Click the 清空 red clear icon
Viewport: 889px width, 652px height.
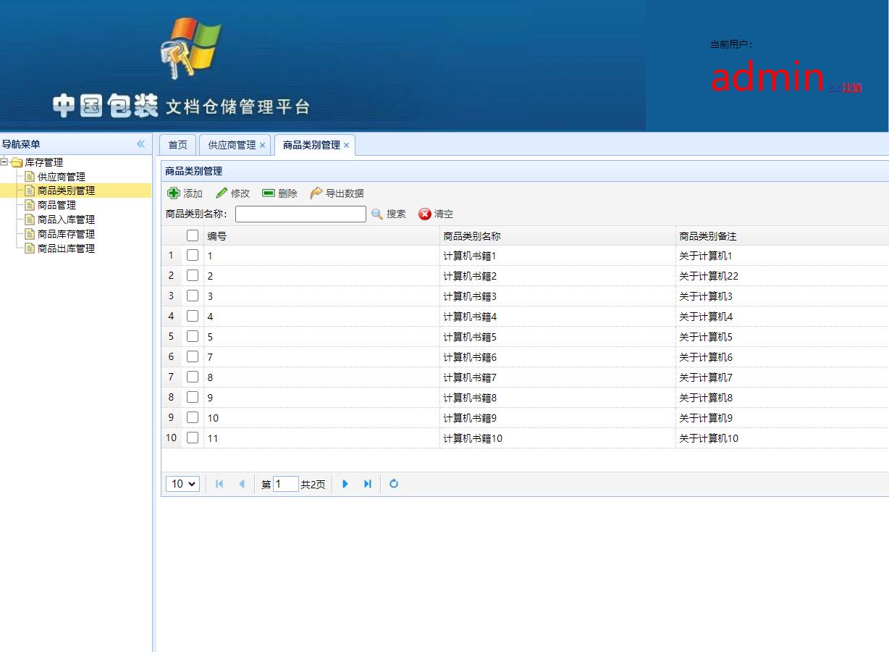[x=425, y=214]
